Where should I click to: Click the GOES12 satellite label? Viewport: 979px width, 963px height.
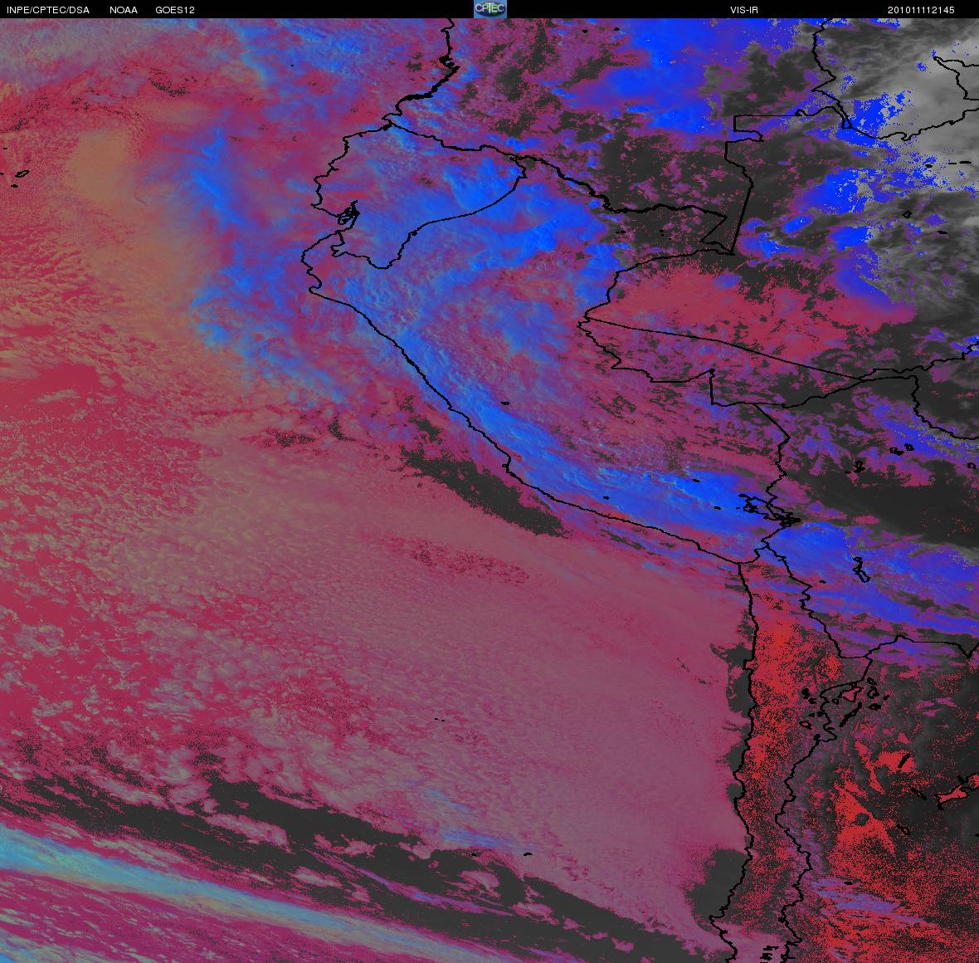[x=175, y=10]
